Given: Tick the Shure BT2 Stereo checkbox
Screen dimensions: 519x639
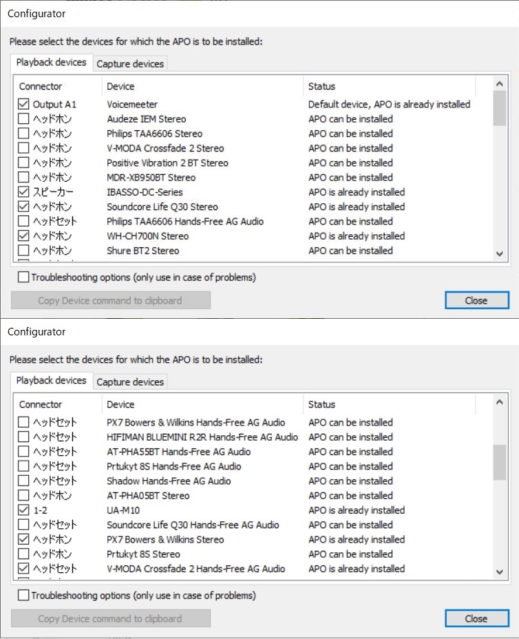Looking at the screenshot, I should click(x=23, y=251).
